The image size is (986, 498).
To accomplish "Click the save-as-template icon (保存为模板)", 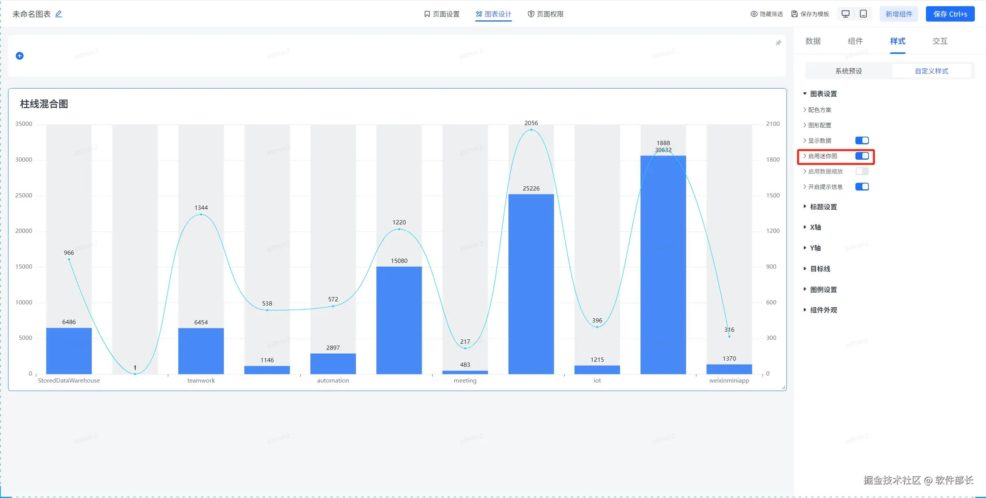I will point(794,14).
